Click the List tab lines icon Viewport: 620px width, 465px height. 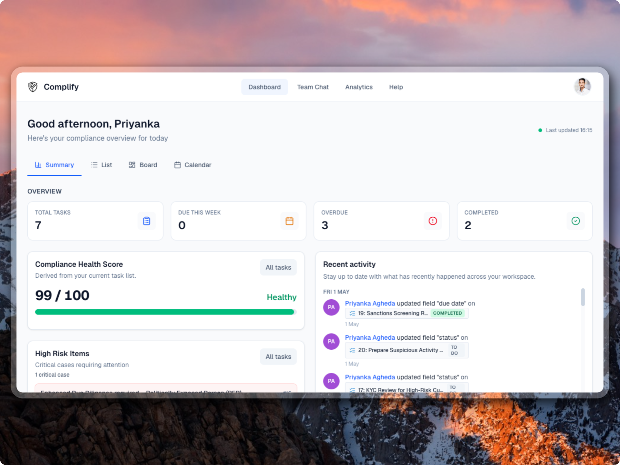(94, 165)
